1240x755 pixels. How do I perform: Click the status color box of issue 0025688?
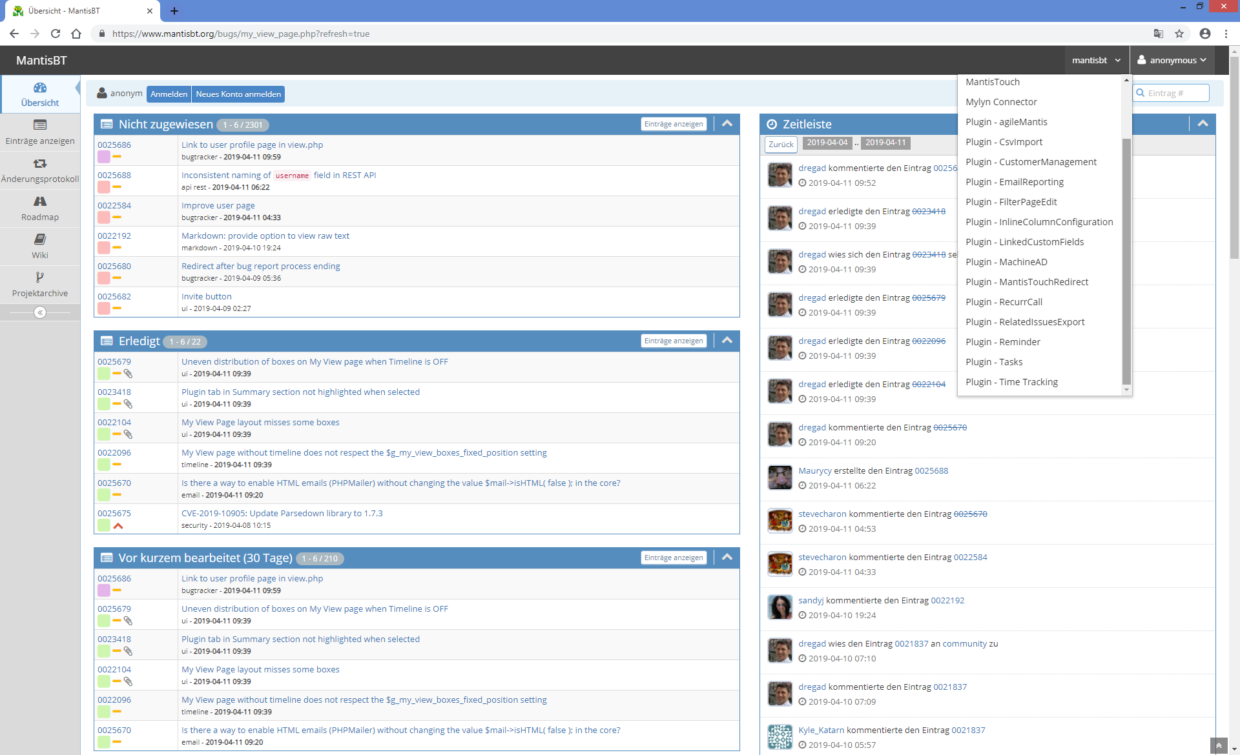pos(104,187)
